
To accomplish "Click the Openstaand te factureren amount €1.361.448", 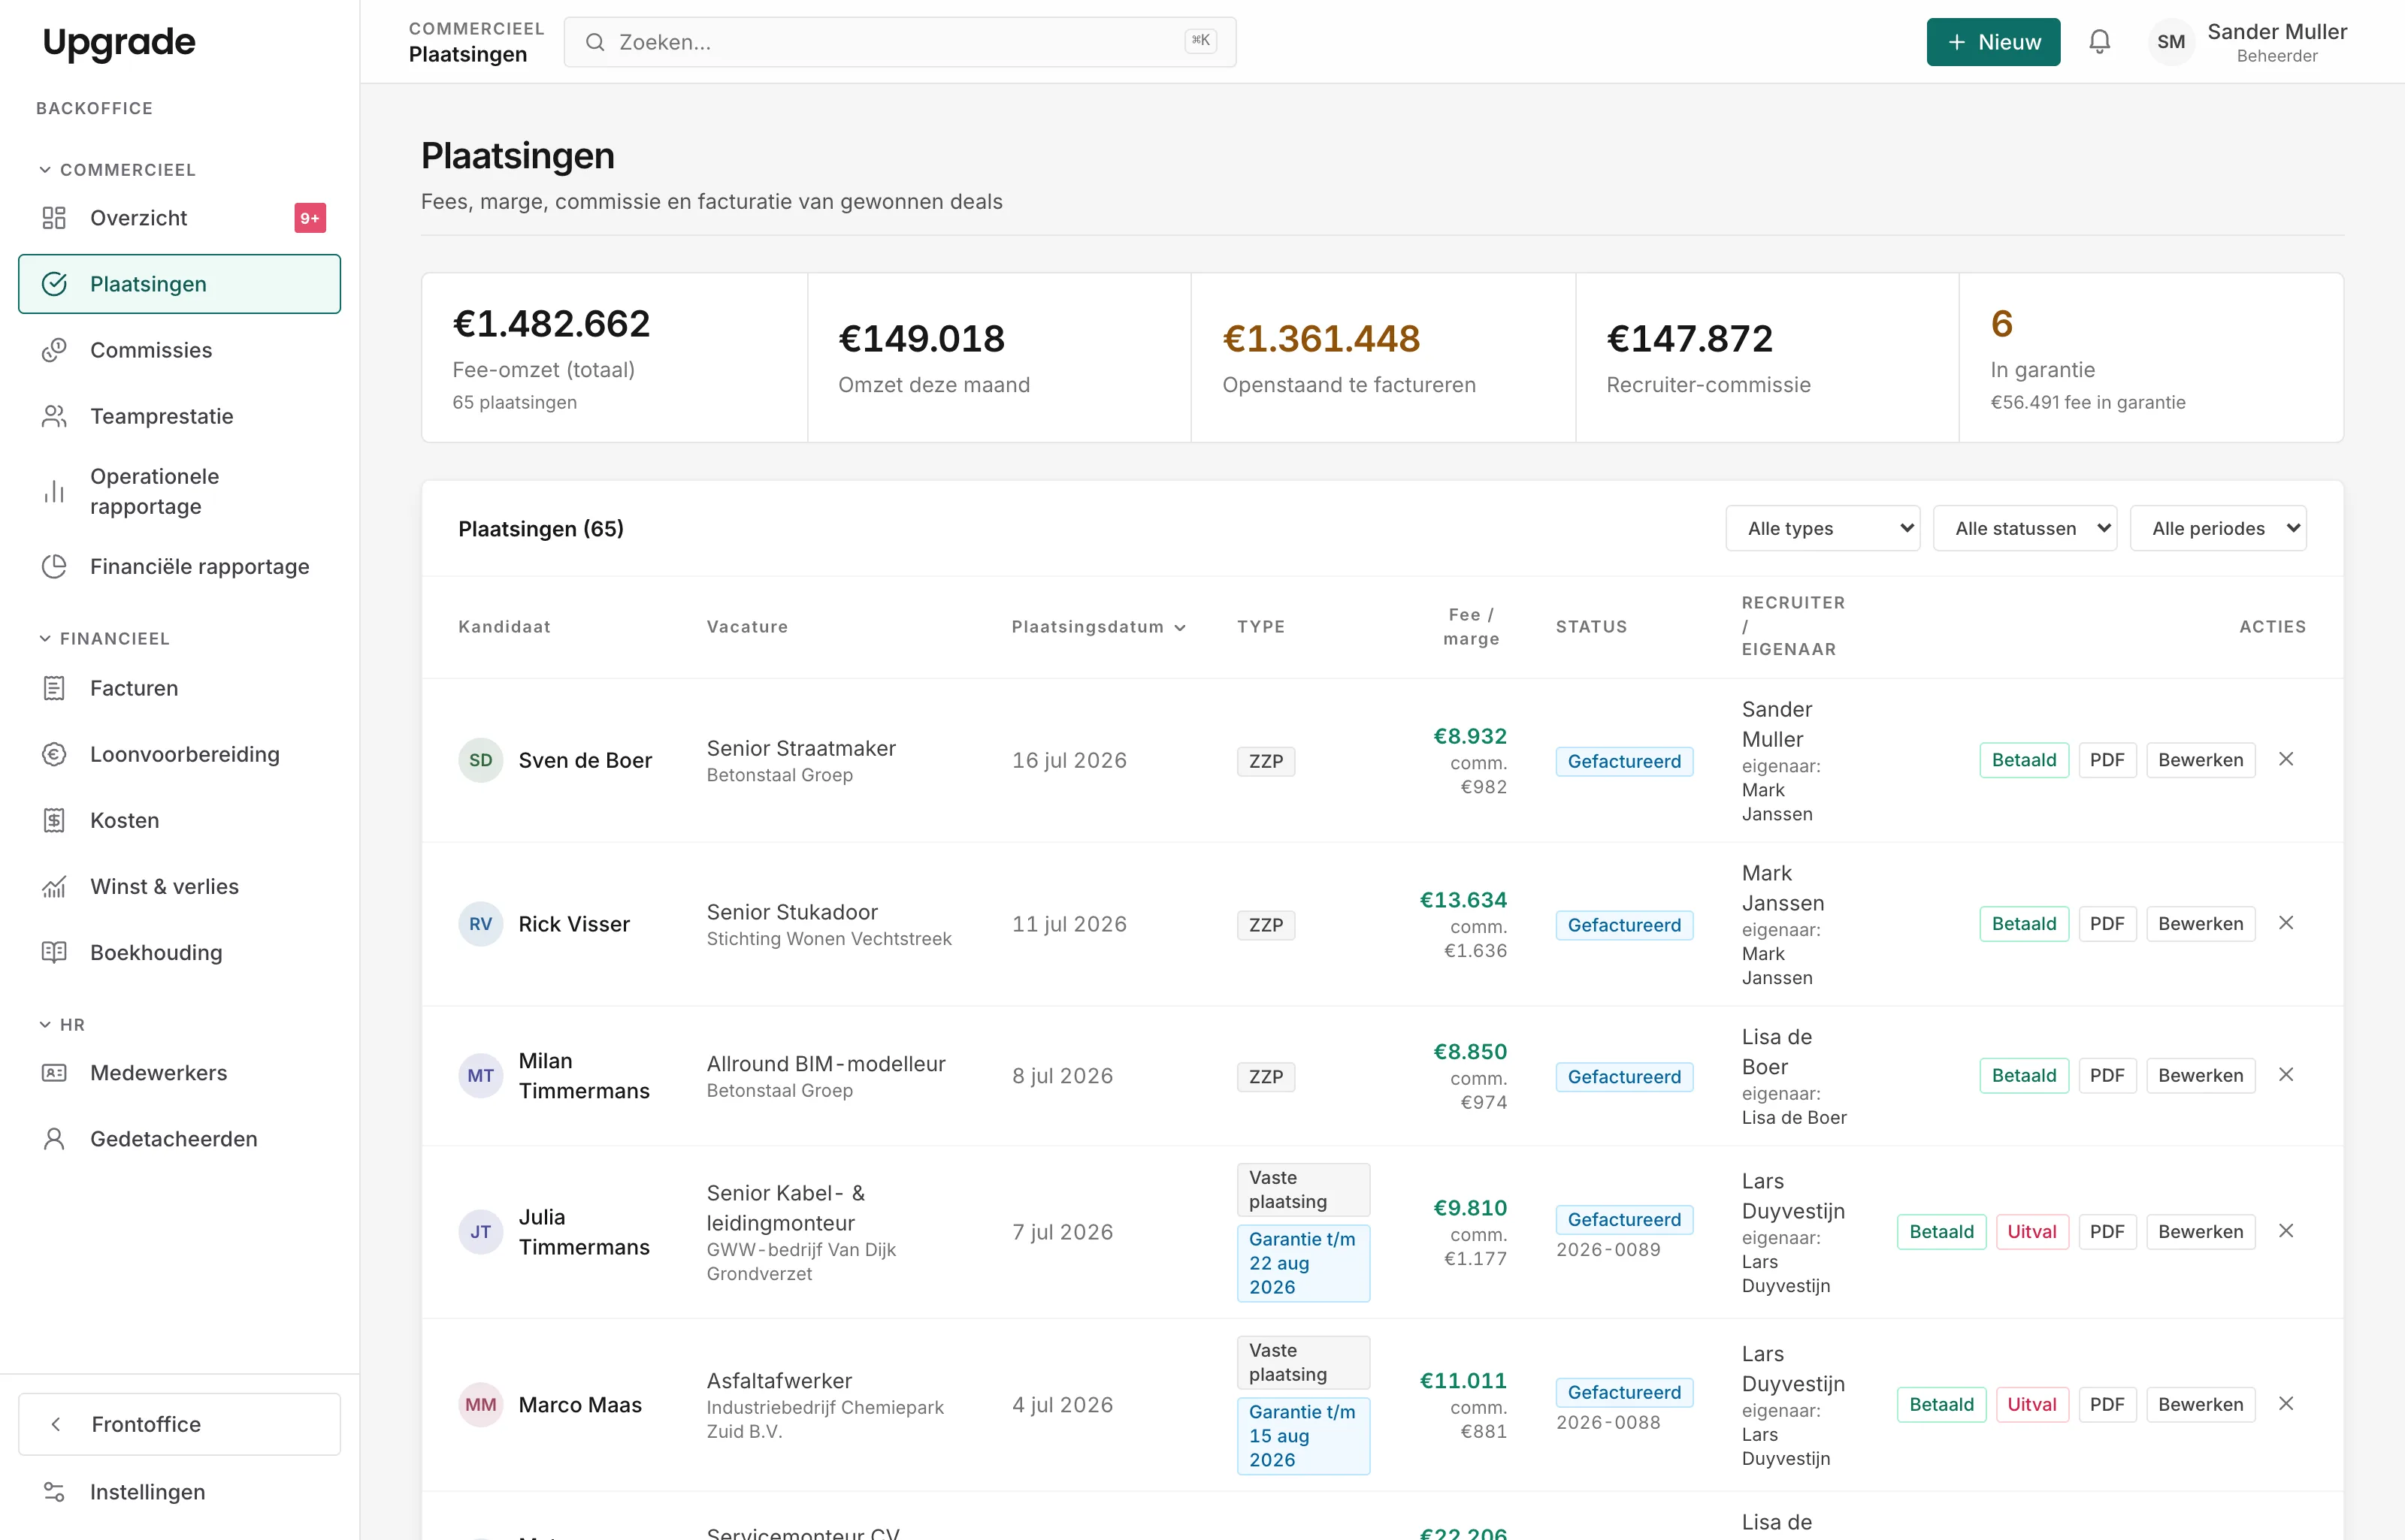I will pos(1320,339).
